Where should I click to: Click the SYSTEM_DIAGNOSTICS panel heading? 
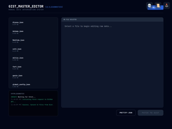pyautogui.click(x=18, y=94)
